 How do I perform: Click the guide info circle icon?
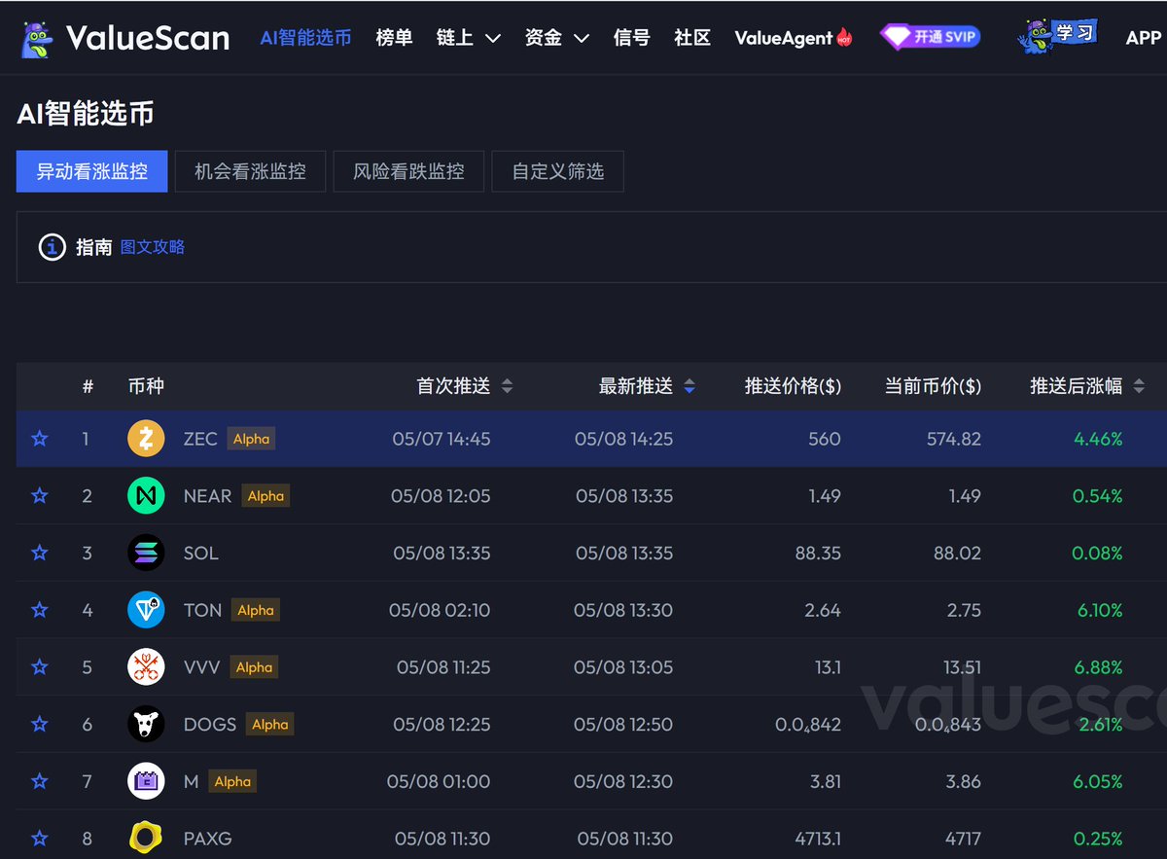click(52, 247)
